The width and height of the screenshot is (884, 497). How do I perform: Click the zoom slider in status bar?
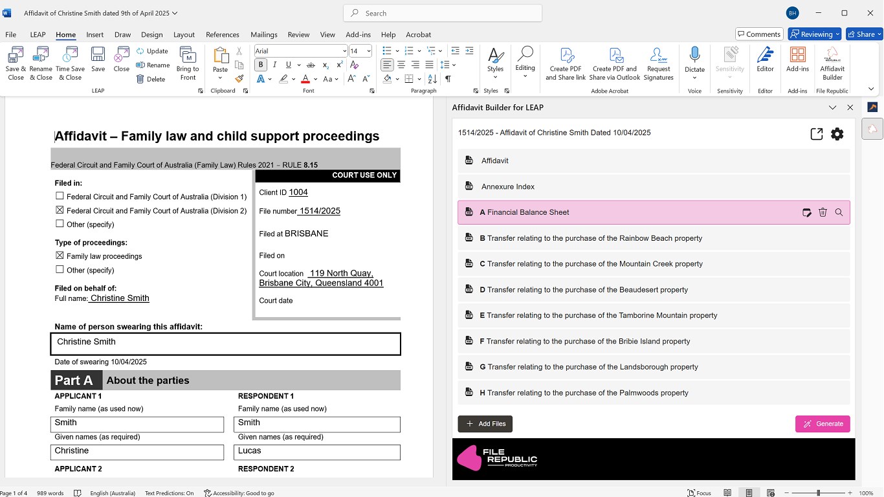pos(819,493)
